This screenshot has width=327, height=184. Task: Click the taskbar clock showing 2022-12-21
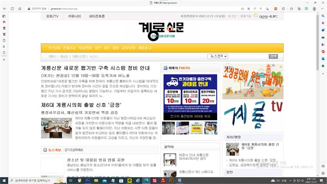point(311,181)
